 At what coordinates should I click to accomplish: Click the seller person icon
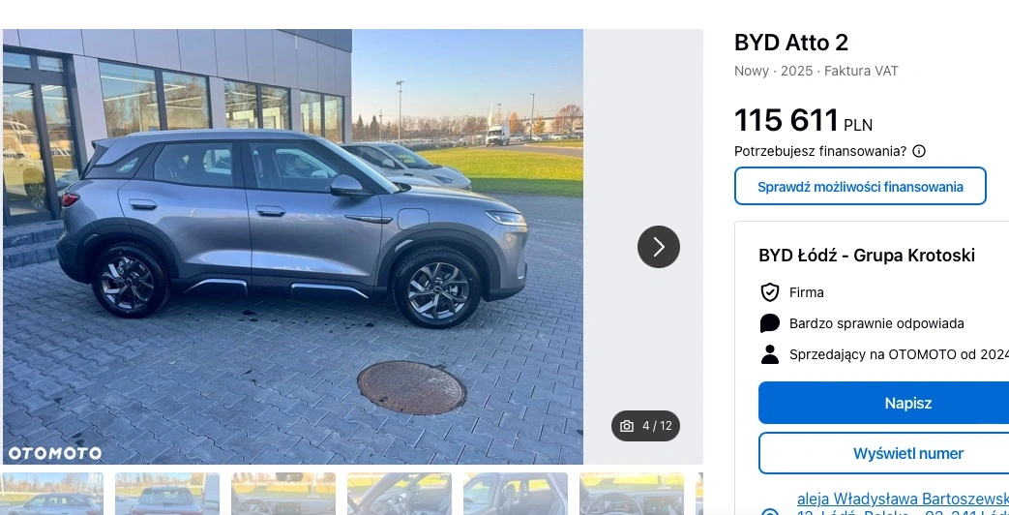tap(770, 354)
